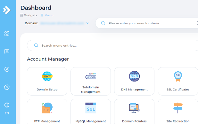
Task: Open the Site Redirection signpost icon
Action: 178,108
